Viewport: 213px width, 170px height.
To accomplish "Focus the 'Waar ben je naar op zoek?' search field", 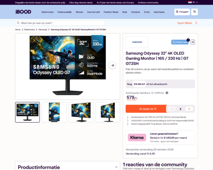I will (x=60, y=23).
